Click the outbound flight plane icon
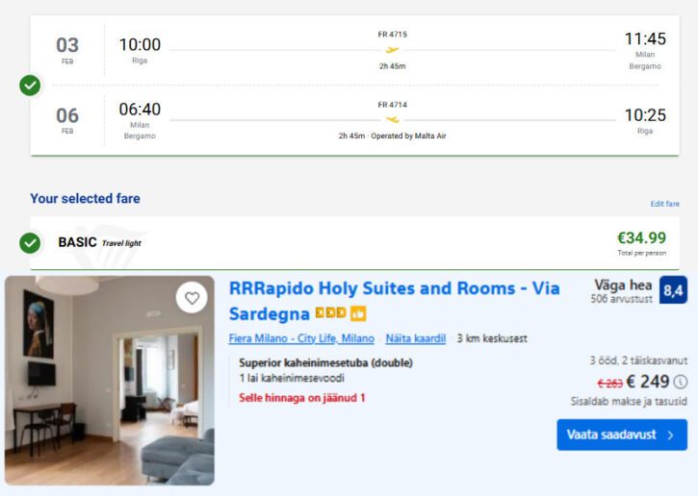 (x=392, y=50)
